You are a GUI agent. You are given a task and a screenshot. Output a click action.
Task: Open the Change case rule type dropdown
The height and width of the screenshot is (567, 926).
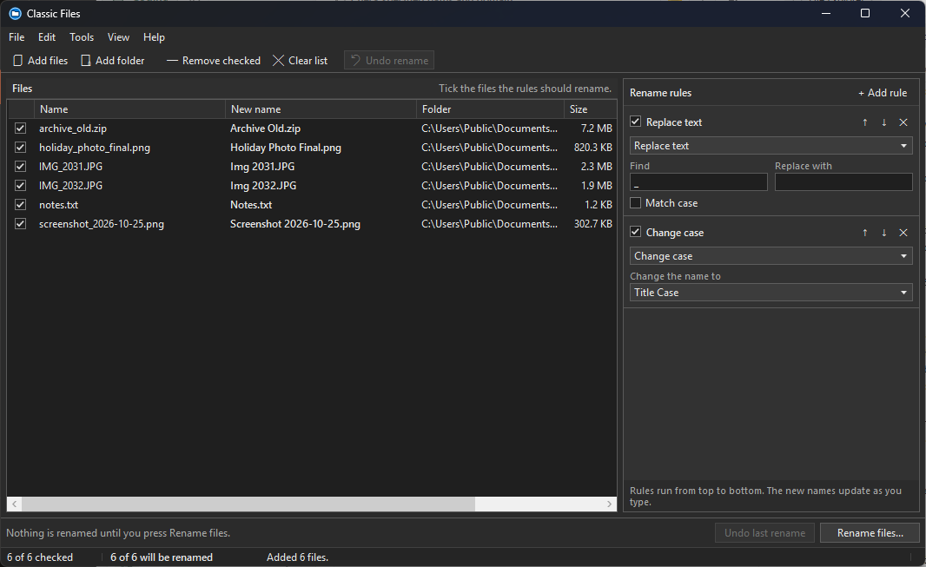pos(771,256)
